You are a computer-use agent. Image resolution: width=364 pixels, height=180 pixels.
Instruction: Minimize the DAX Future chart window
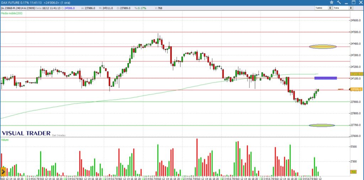point(346,3)
